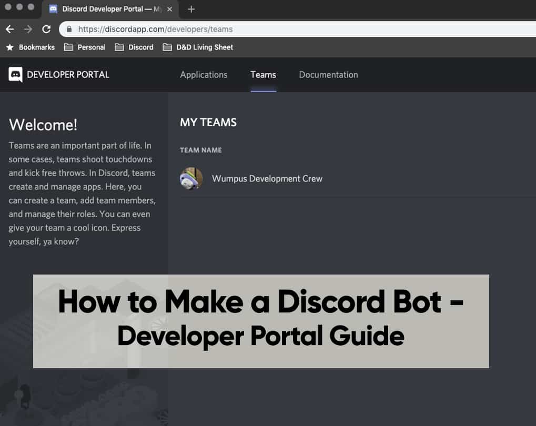Image resolution: width=536 pixels, height=426 pixels.
Task: Click the TEAM NAME column header
Action: pyautogui.click(x=200, y=150)
